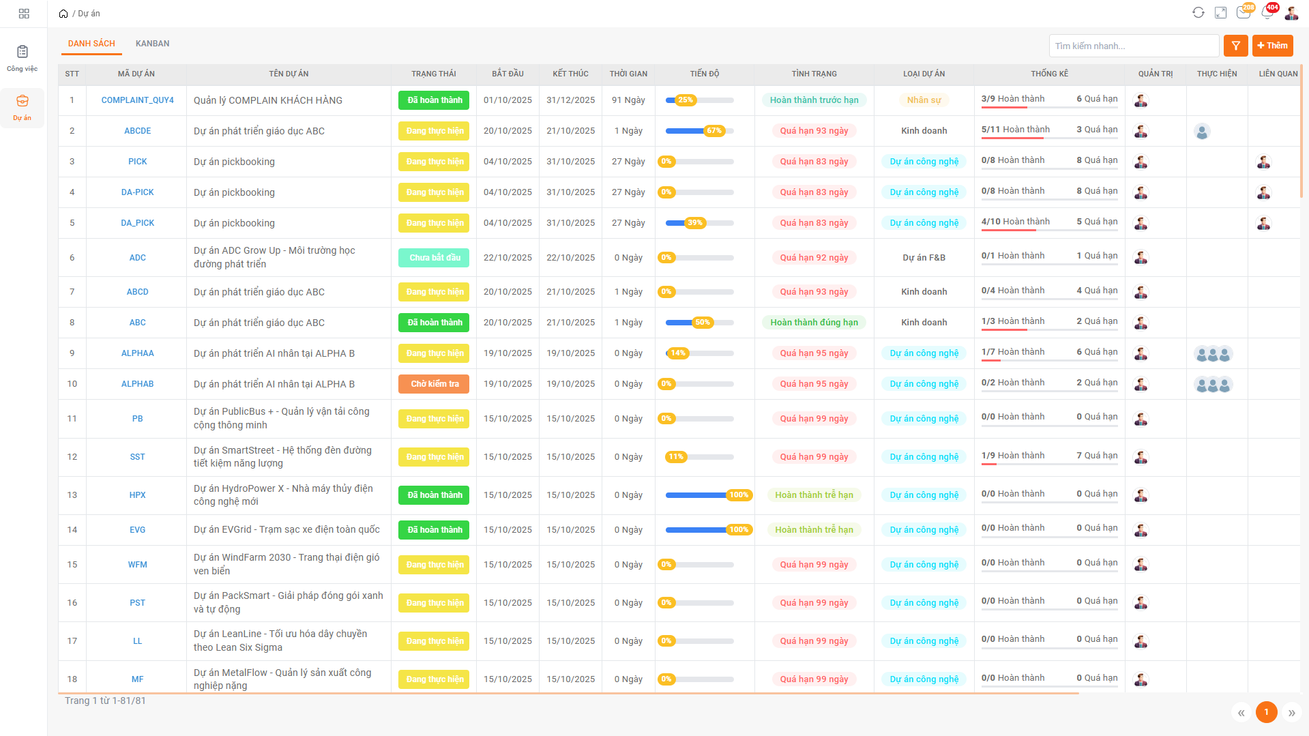Open the notifications bell with 404 badge
1309x736 pixels.
(1267, 13)
